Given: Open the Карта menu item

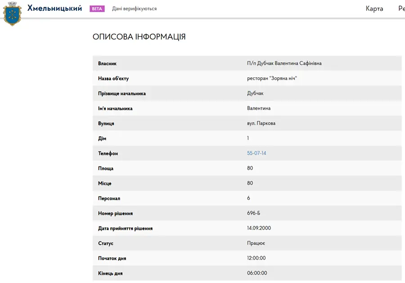Looking at the screenshot, I should click(374, 9).
